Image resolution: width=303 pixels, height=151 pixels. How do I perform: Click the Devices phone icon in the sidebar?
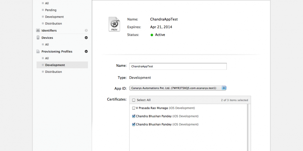click(38, 38)
